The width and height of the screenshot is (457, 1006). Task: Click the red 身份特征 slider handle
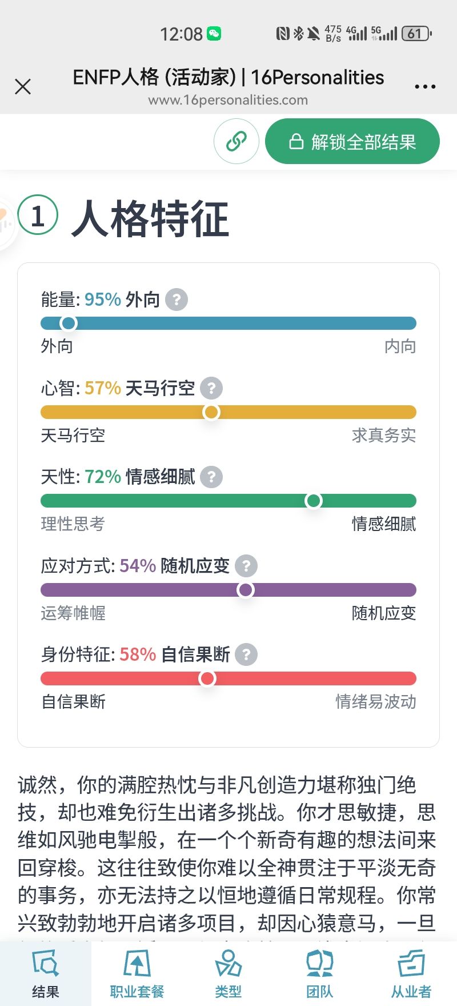pyautogui.click(x=207, y=678)
